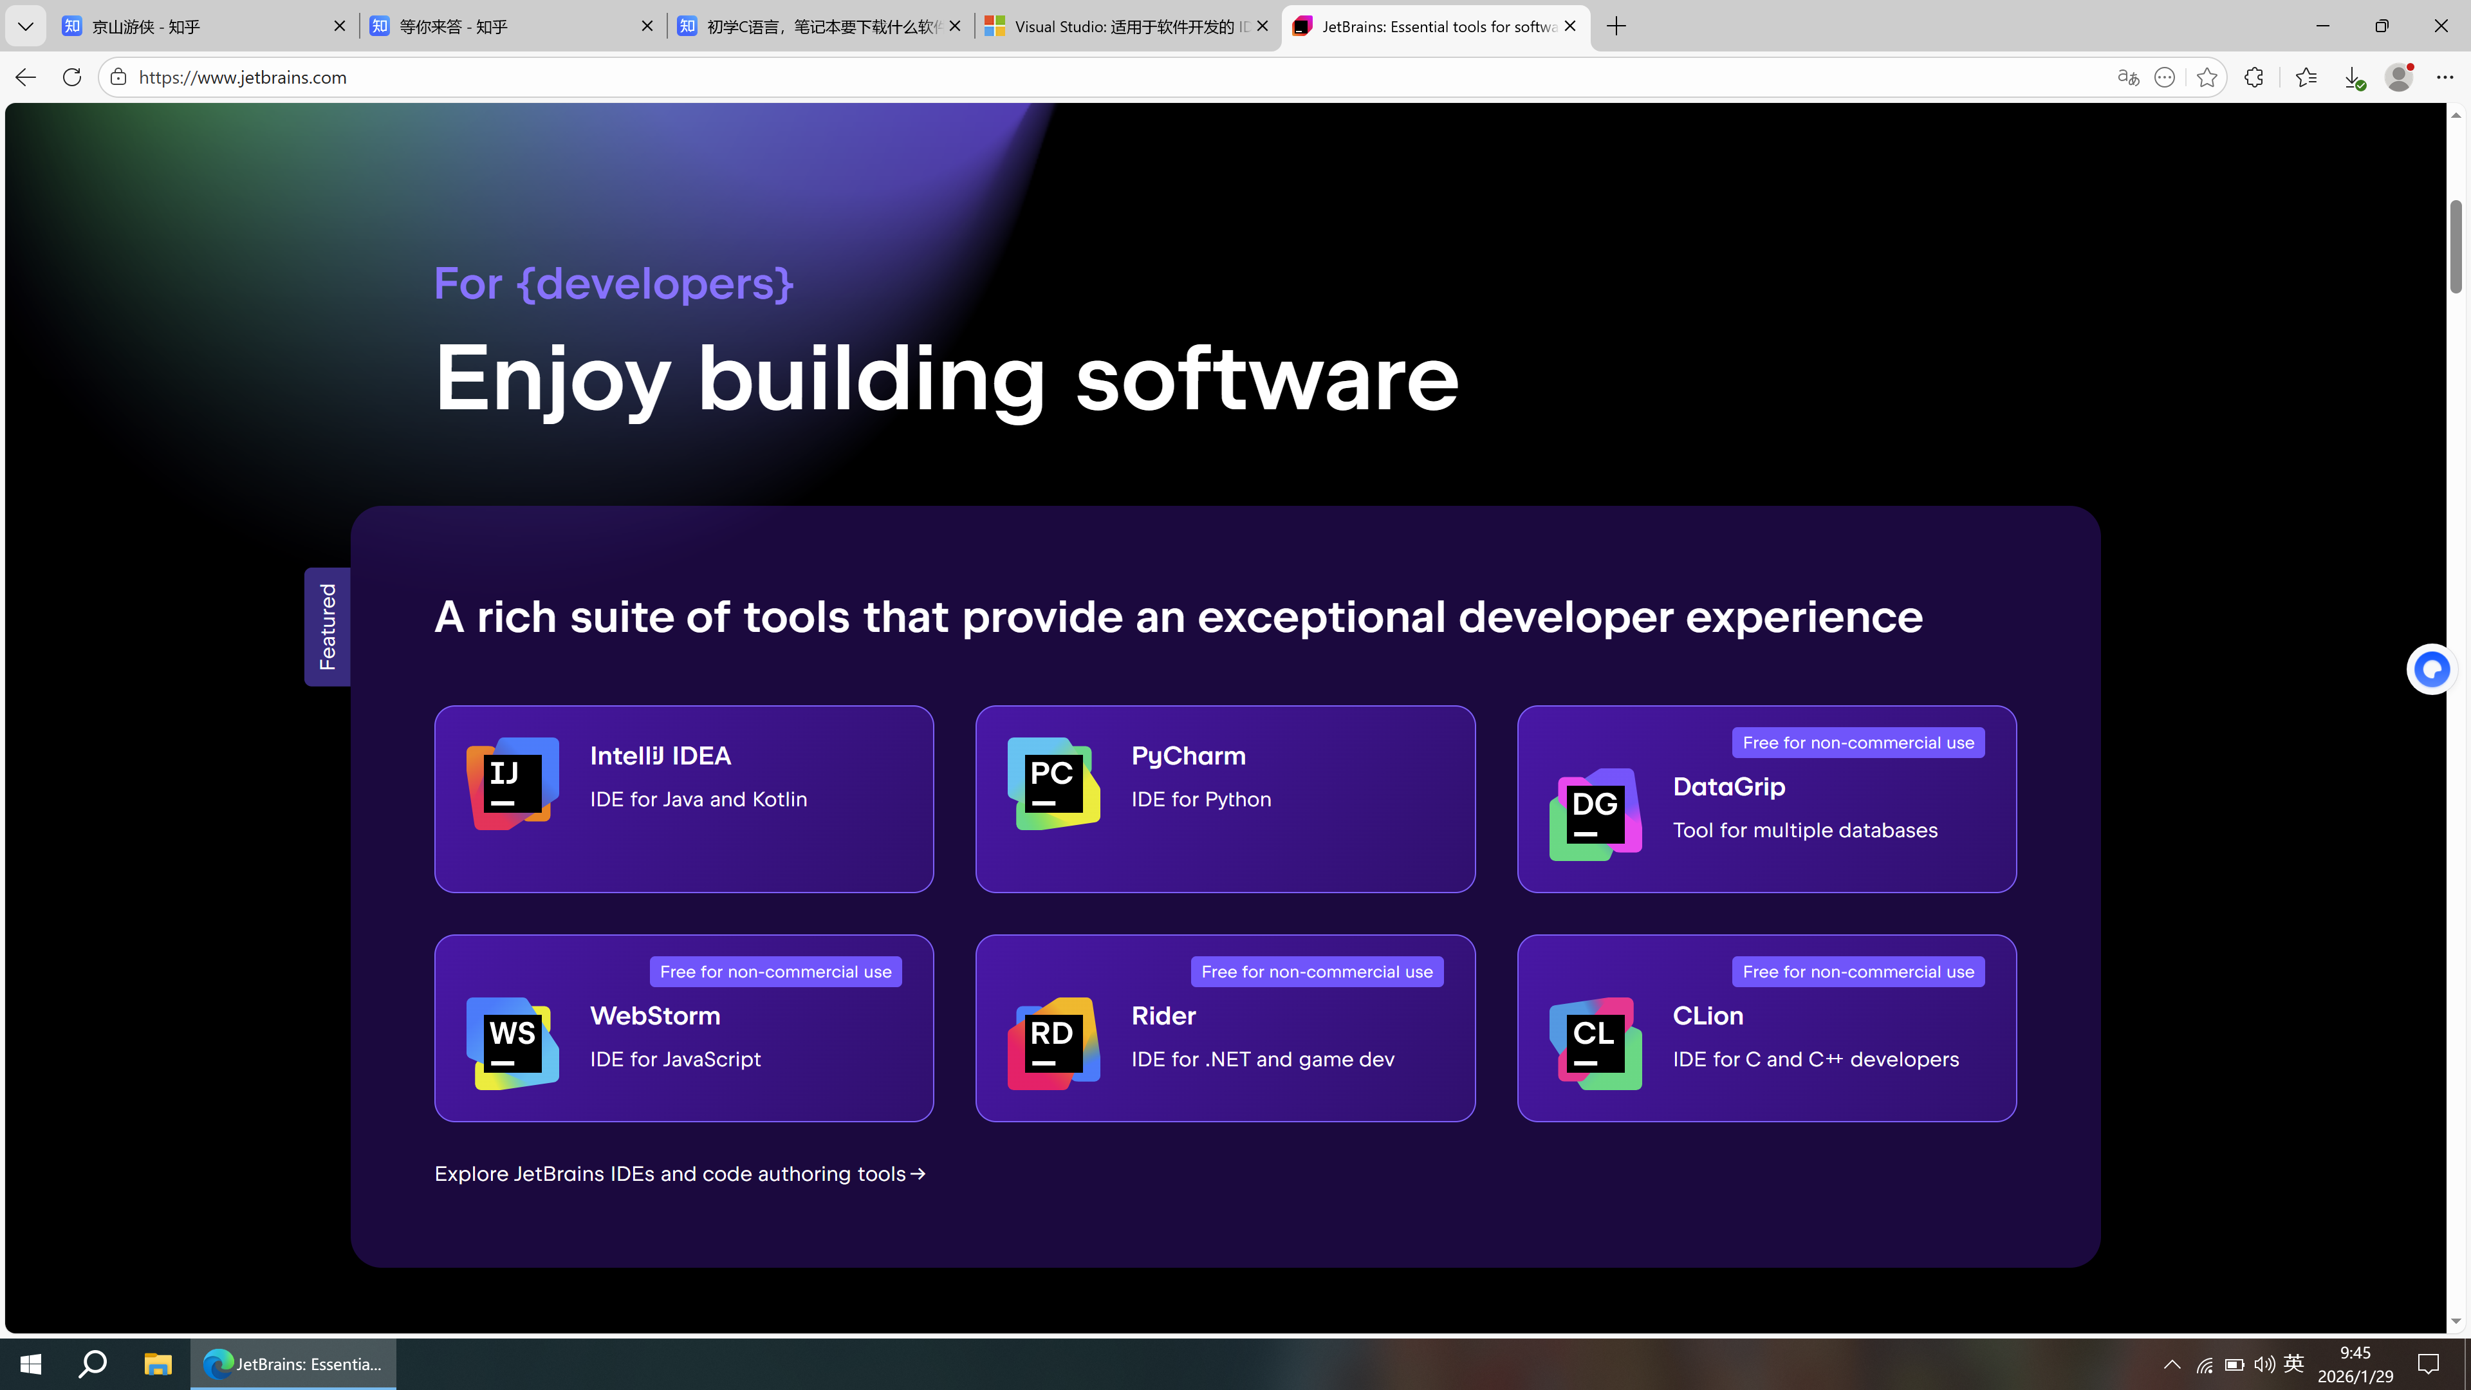Open the browser profile avatar
This screenshot has width=2471, height=1390.
point(2399,77)
